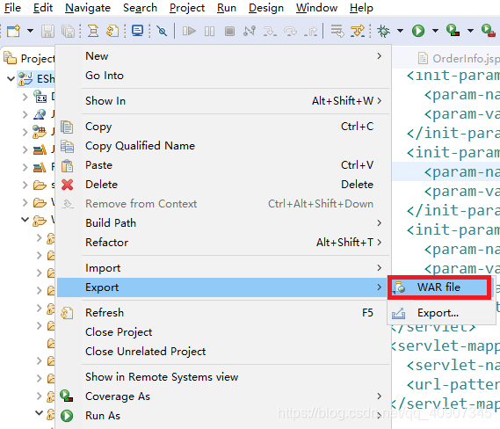Click the Refresh icon in context menu
This screenshot has width=500, height=429.
click(x=67, y=313)
